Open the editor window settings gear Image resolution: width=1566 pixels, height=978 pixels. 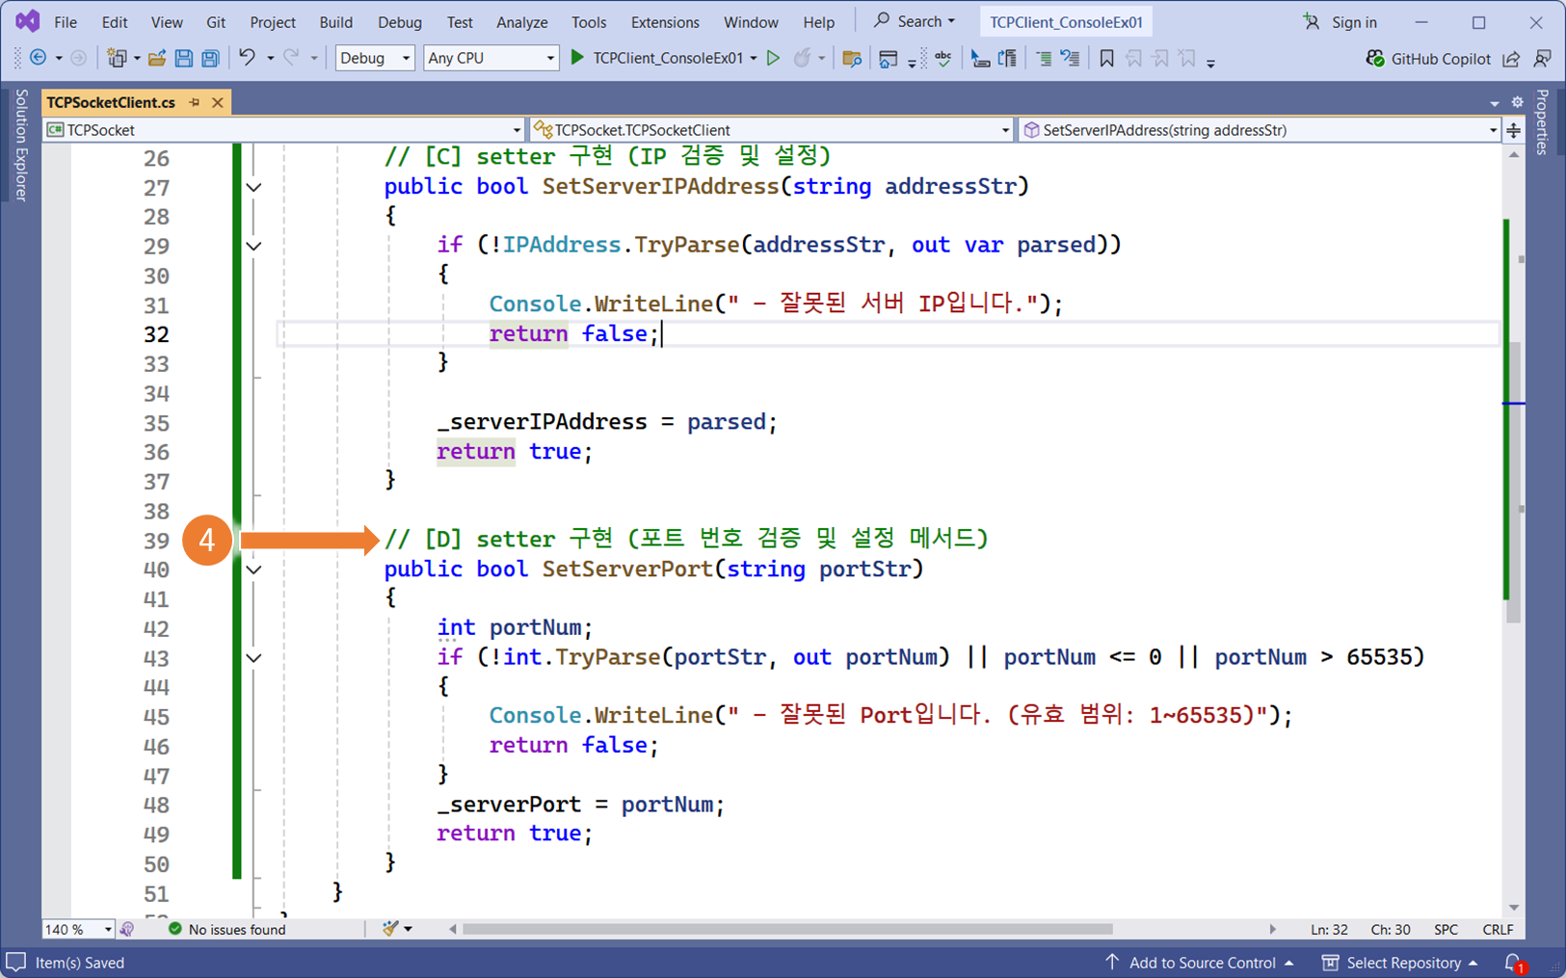click(x=1517, y=102)
